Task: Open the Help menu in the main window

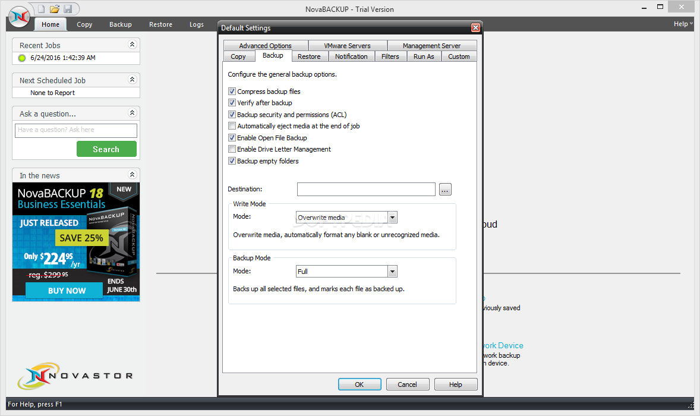Action: [683, 24]
